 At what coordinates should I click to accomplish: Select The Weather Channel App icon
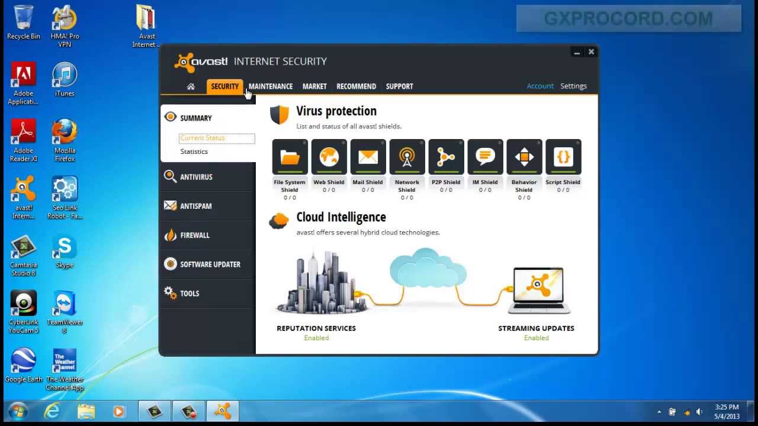tap(65, 370)
